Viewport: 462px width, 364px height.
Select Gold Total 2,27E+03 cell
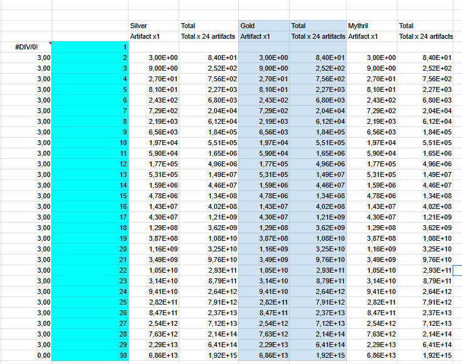[x=318, y=89]
